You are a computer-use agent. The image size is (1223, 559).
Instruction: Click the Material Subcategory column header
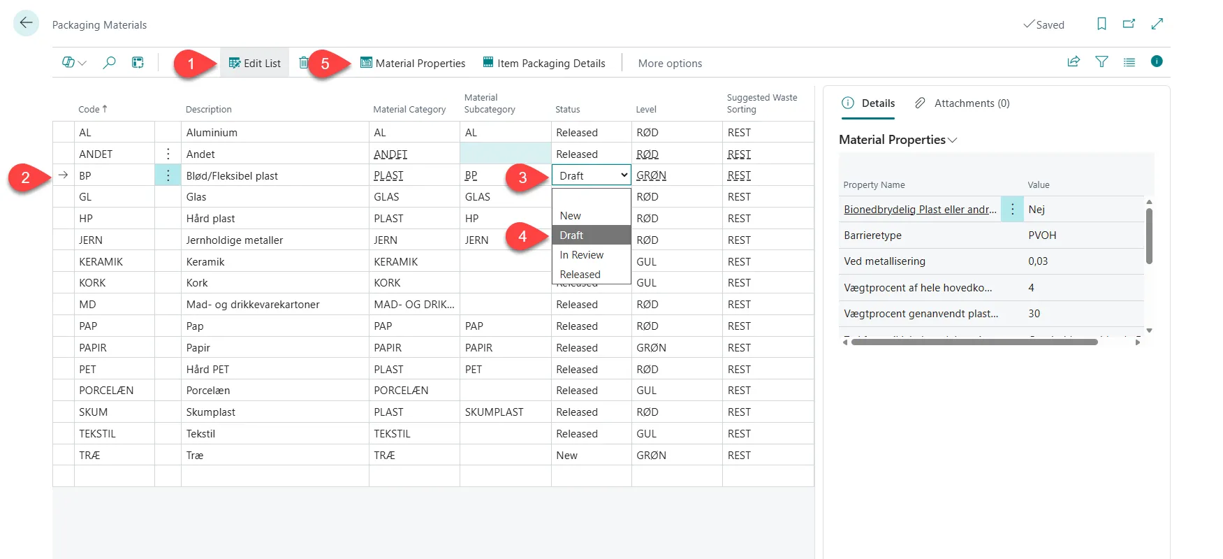(x=490, y=103)
